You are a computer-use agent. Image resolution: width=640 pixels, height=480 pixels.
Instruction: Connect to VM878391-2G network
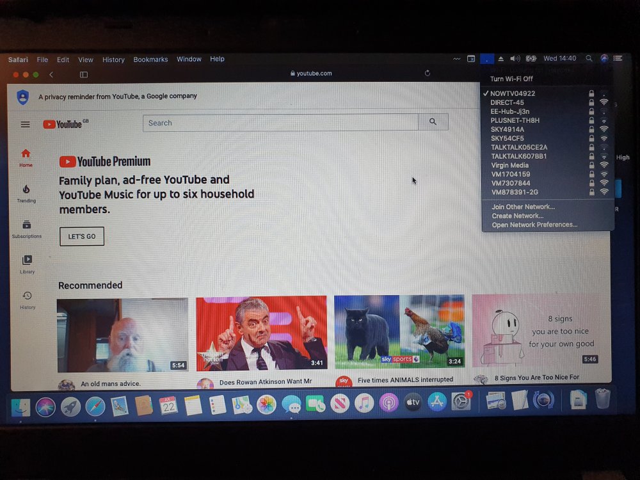click(547, 192)
